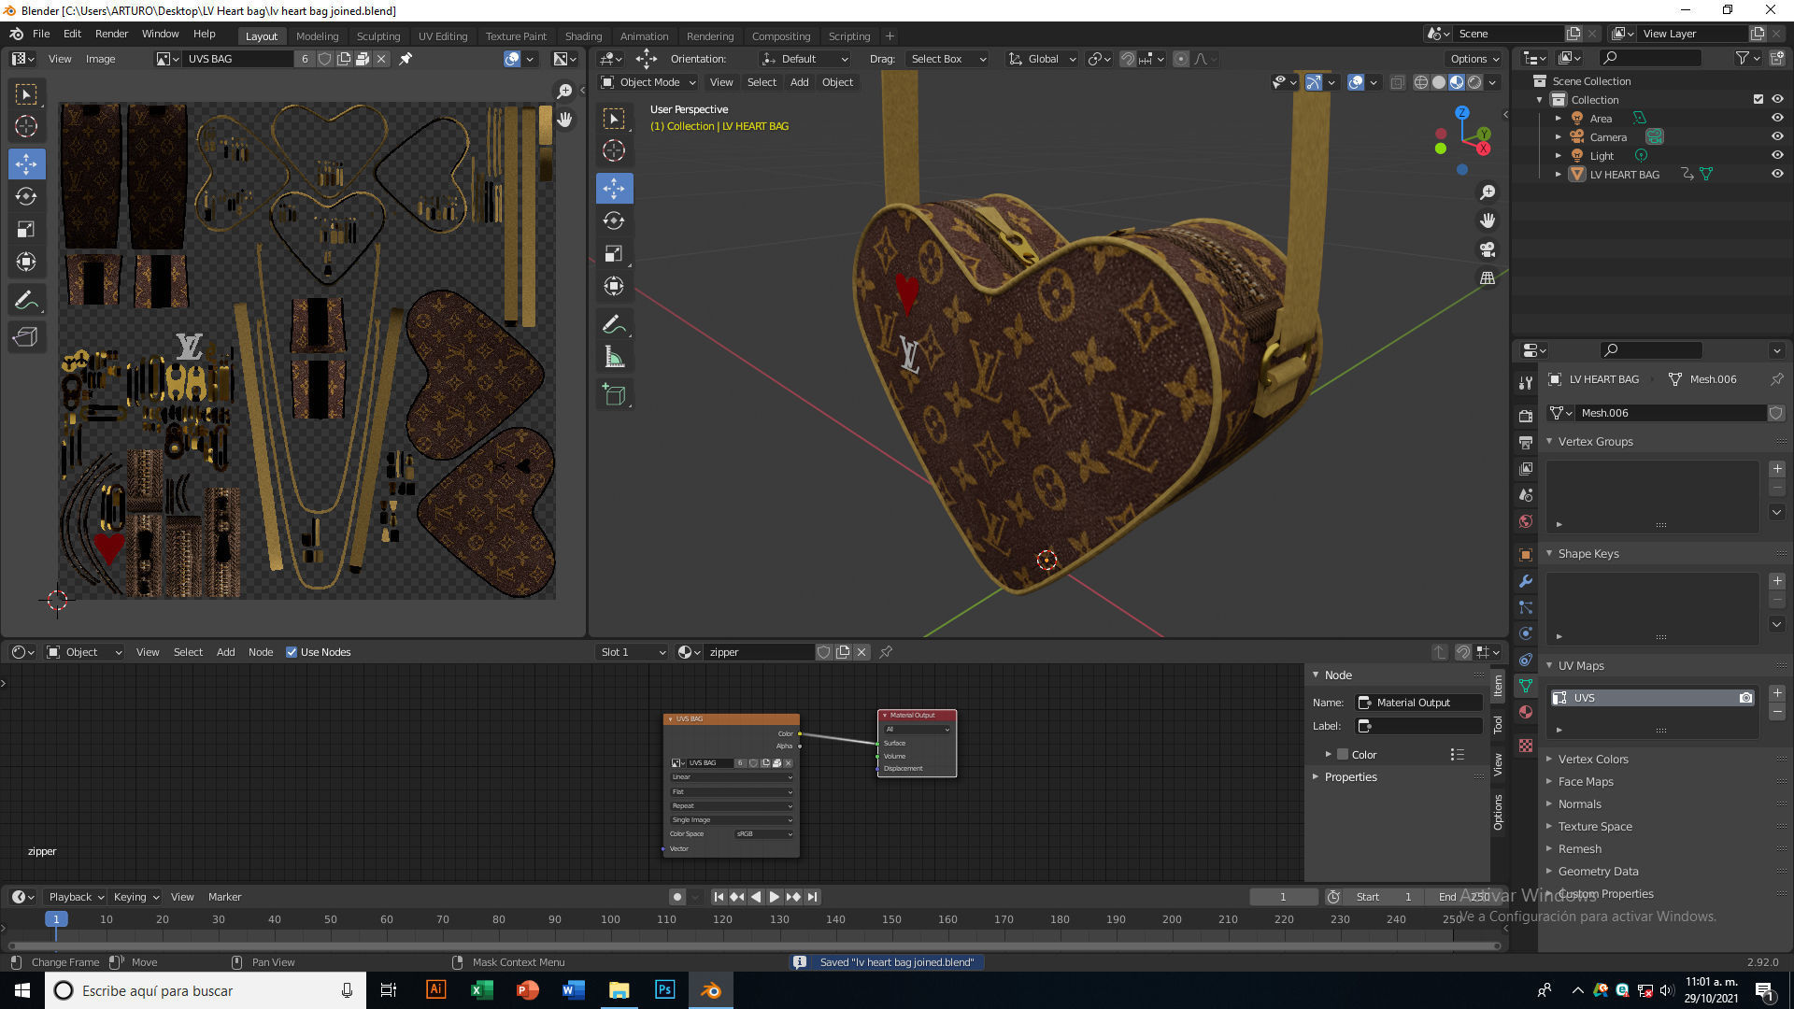The height and width of the screenshot is (1009, 1794).
Task: Open the Node menu in shader editor
Action: click(261, 652)
